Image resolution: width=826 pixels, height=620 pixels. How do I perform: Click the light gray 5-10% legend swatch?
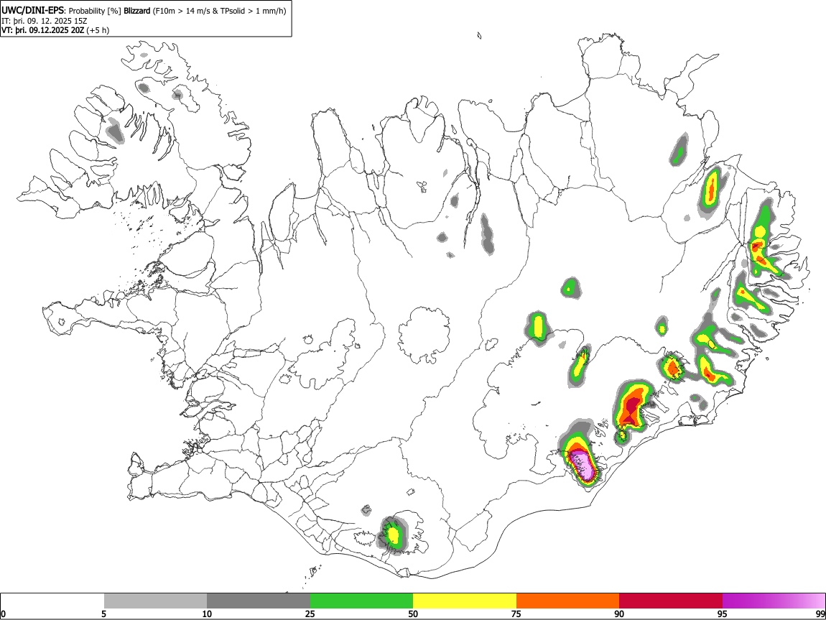coord(155,601)
